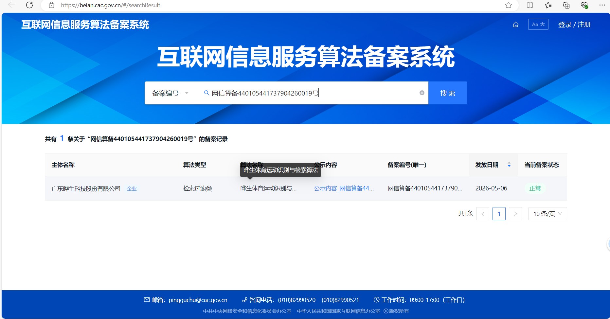Open split screen view icon
610x319 pixels.
[530, 5]
